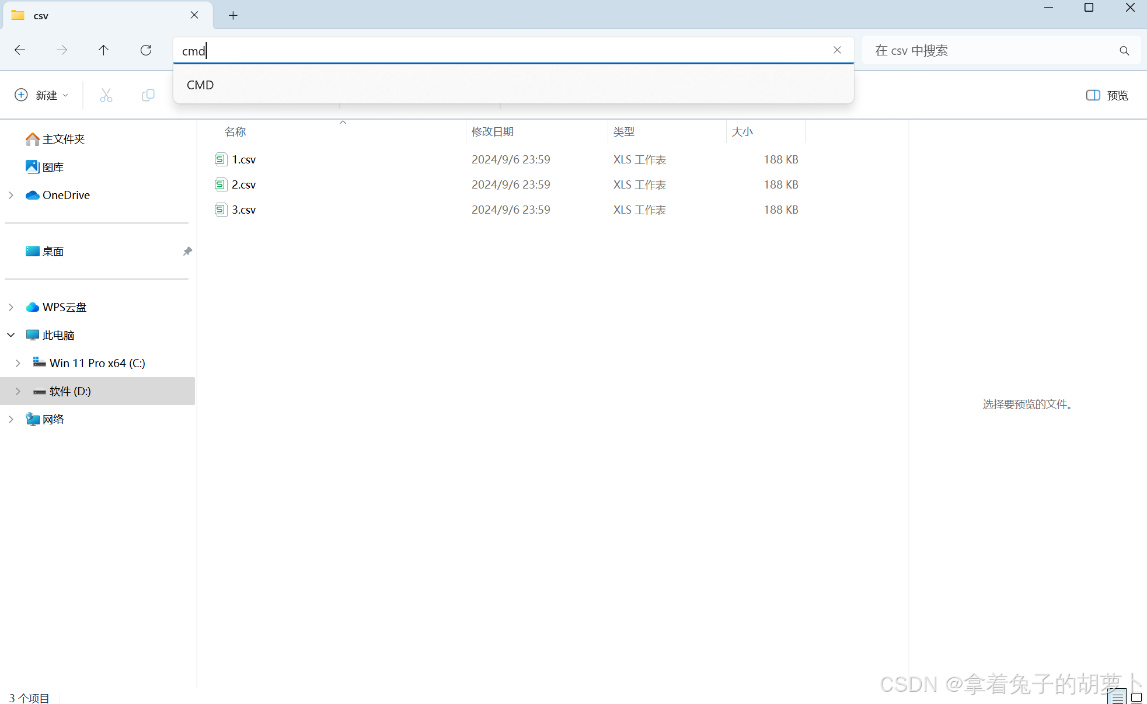Click the up directory arrow
This screenshot has height=704, width=1147.
click(103, 50)
